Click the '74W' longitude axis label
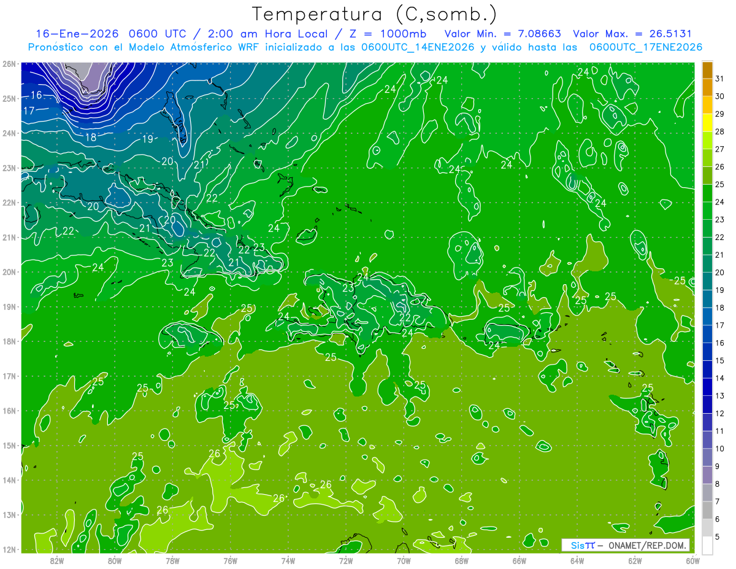 tap(288, 560)
